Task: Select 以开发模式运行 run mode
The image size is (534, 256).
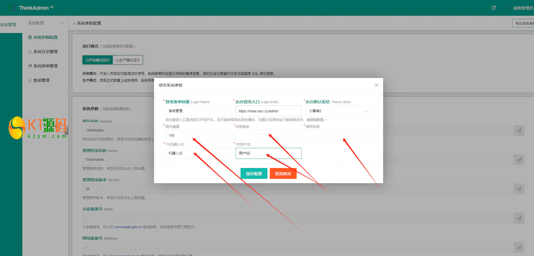Action: [x=98, y=60]
